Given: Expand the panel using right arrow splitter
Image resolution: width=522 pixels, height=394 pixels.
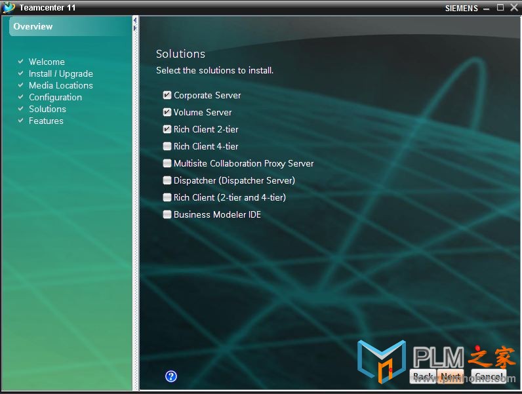Looking at the screenshot, I should tap(135, 28).
